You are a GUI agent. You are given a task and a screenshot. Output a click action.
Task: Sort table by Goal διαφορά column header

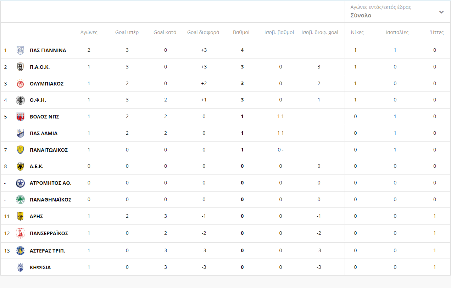(x=203, y=32)
